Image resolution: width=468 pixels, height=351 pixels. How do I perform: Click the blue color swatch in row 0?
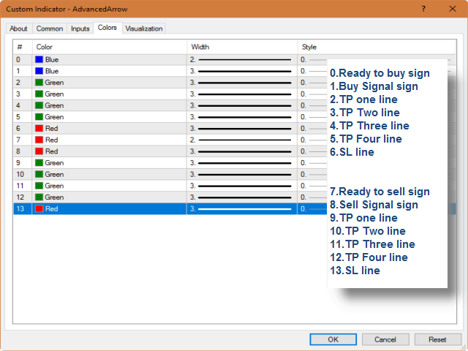point(39,59)
